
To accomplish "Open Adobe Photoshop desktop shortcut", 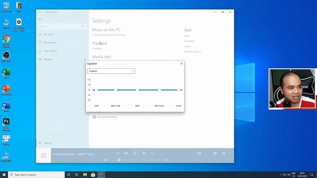I will coord(6,124).
